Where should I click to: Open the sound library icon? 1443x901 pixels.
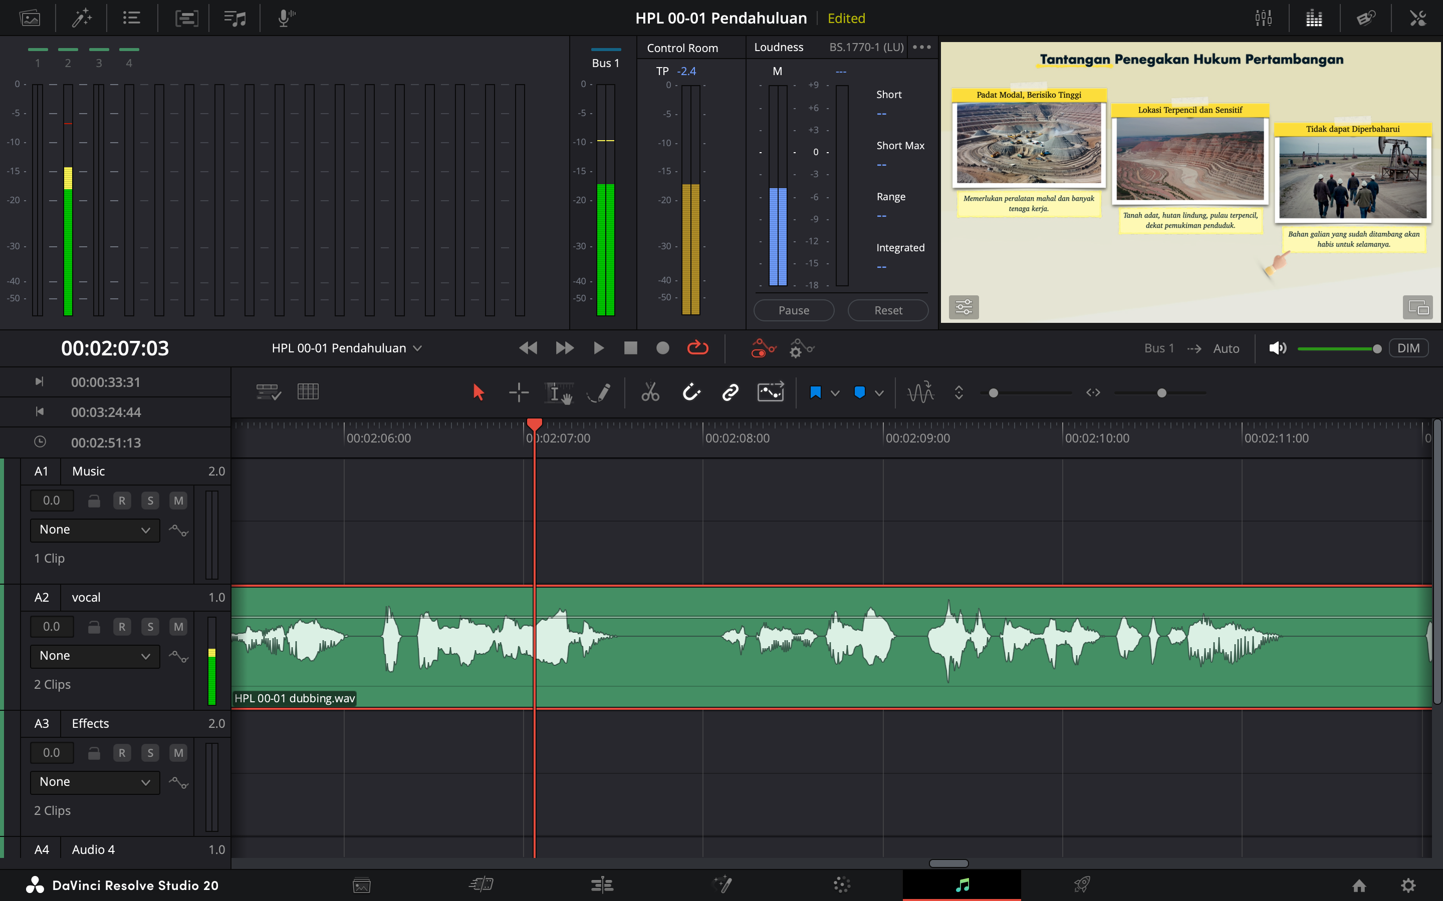point(235,18)
